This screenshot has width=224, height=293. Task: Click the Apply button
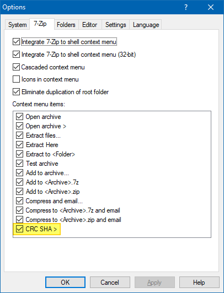tap(154, 282)
